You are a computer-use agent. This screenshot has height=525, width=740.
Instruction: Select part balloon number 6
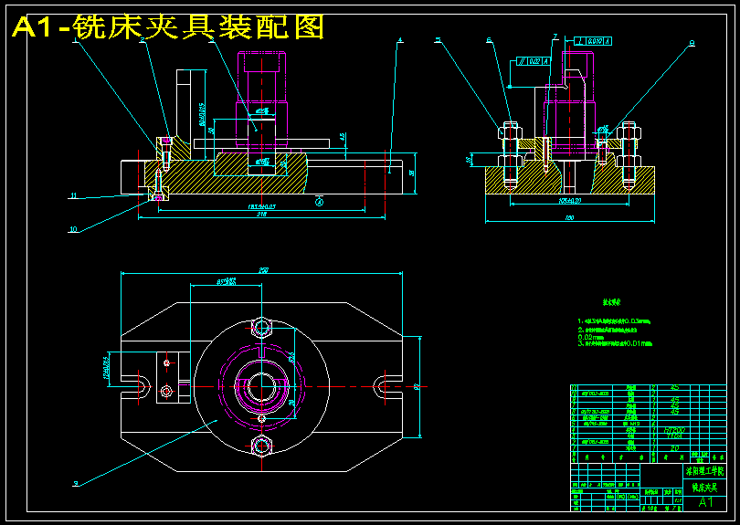point(489,40)
